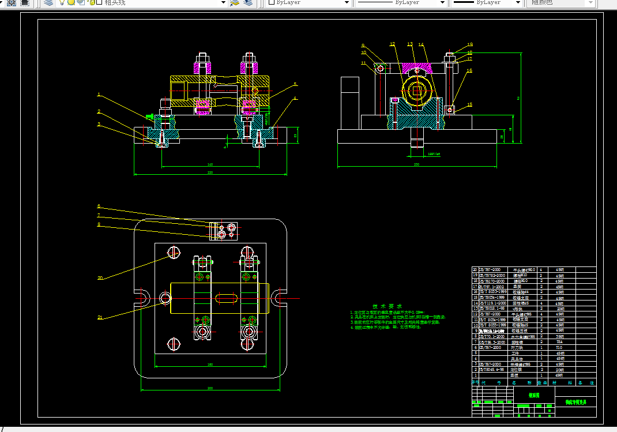Open the ByLayer color control dropdown
The image size is (617, 432).
[308, 2]
